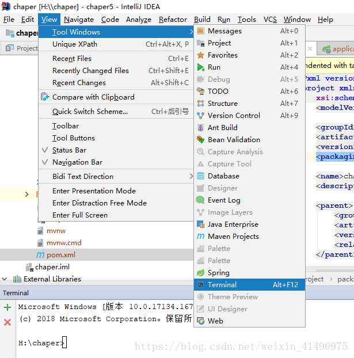
Task: Expand Bidi Text Direction submenu
Action: click(116, 177)
